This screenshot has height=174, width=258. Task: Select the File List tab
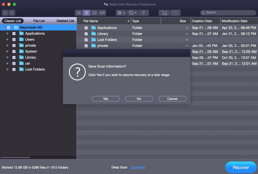[x=39, y=21]
